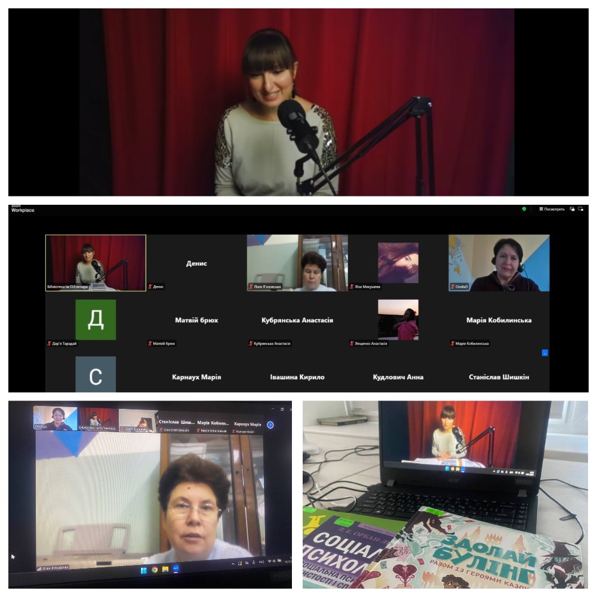The height and width of the screenshot is (597, 597).
Task: Select the Osvita5 participant video
Action: pos(498,263)
